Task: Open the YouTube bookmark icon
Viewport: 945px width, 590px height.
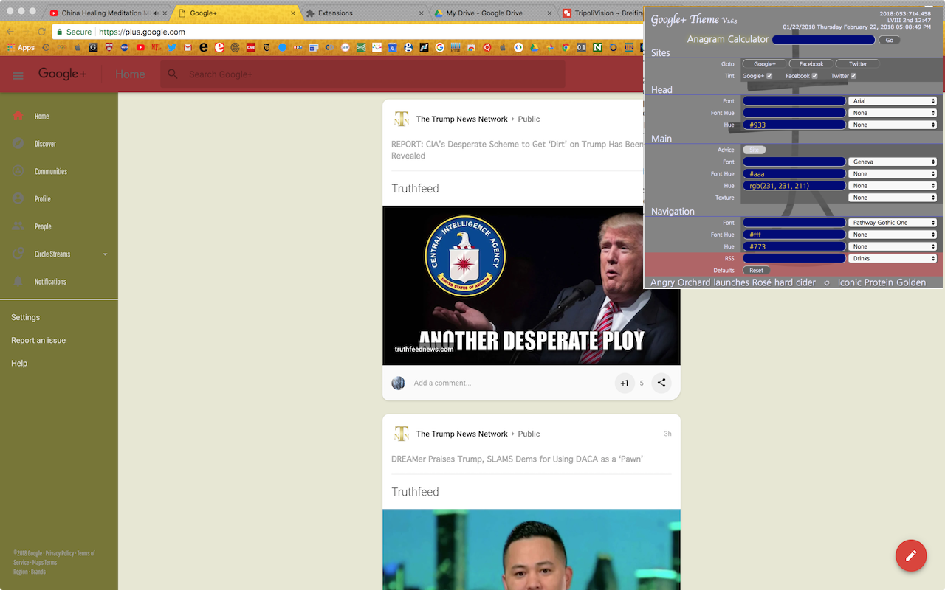Action: point(140,47)
